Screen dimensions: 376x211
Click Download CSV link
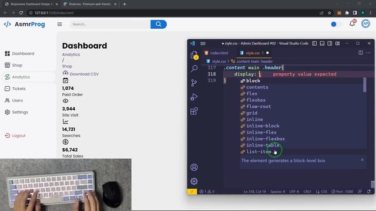click(x=80, y=73)
